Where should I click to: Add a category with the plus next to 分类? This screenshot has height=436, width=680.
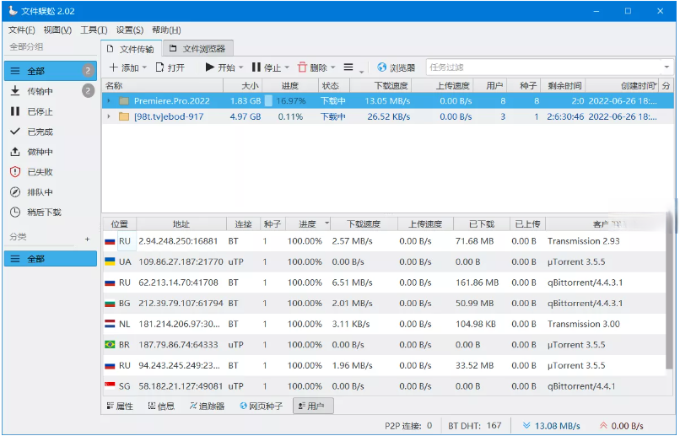[87, 239]
